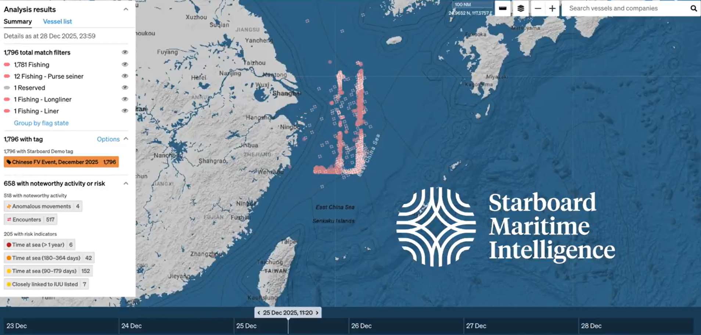701x335 pixels.
Task: Open the tag Options link
Action: click(x=108, y=139)
